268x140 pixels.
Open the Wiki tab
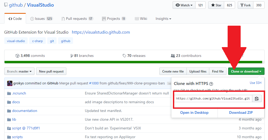(141, 19)
